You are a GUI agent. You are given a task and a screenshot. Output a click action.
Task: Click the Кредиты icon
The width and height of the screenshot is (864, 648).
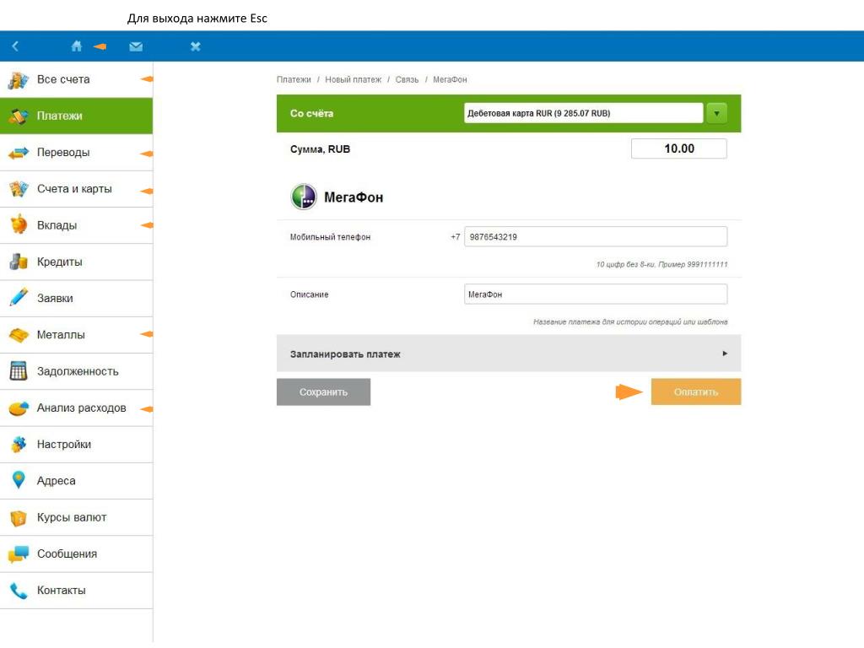pyautogui.click(x=19, y=262)
